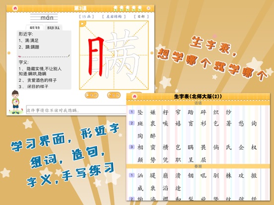Choose character 嫌 in the word list
This screenshot has width=274, height=205.
[x=153, y=112]
